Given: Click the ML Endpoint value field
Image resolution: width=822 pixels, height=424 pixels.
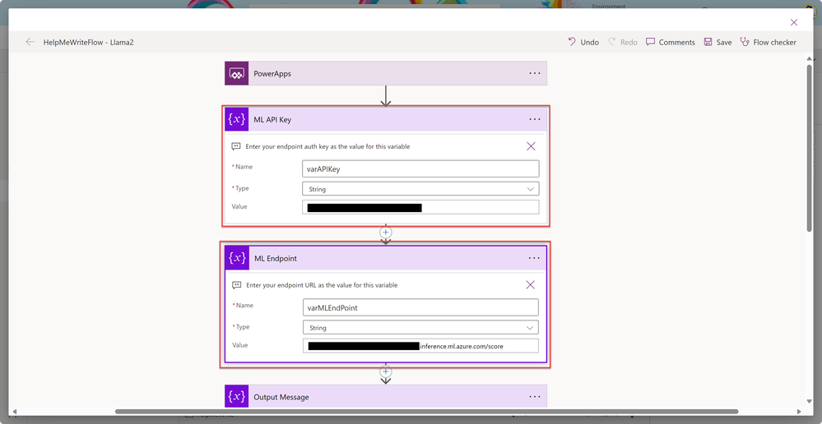Looking at the screenshot, I should tap(420, 346).
